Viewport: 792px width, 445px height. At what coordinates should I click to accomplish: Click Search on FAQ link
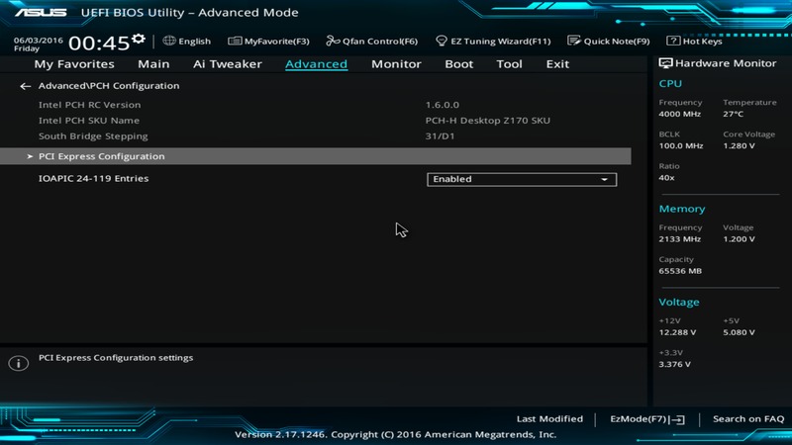point(748,419)
